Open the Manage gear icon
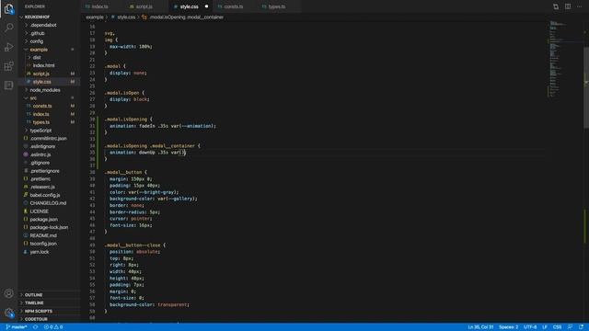This screenshot has height=331, width=589. 8,313
